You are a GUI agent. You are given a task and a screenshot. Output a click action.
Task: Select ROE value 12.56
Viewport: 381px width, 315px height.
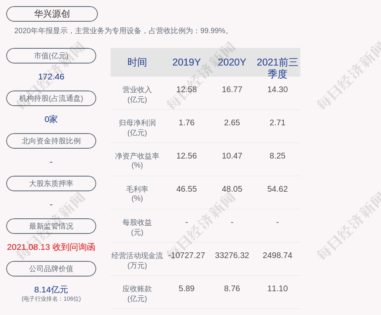[187, 156]
